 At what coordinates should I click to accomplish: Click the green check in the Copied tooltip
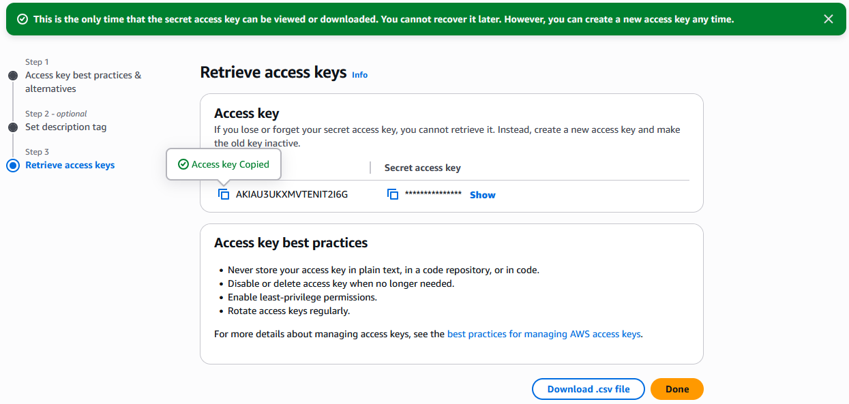183,164
